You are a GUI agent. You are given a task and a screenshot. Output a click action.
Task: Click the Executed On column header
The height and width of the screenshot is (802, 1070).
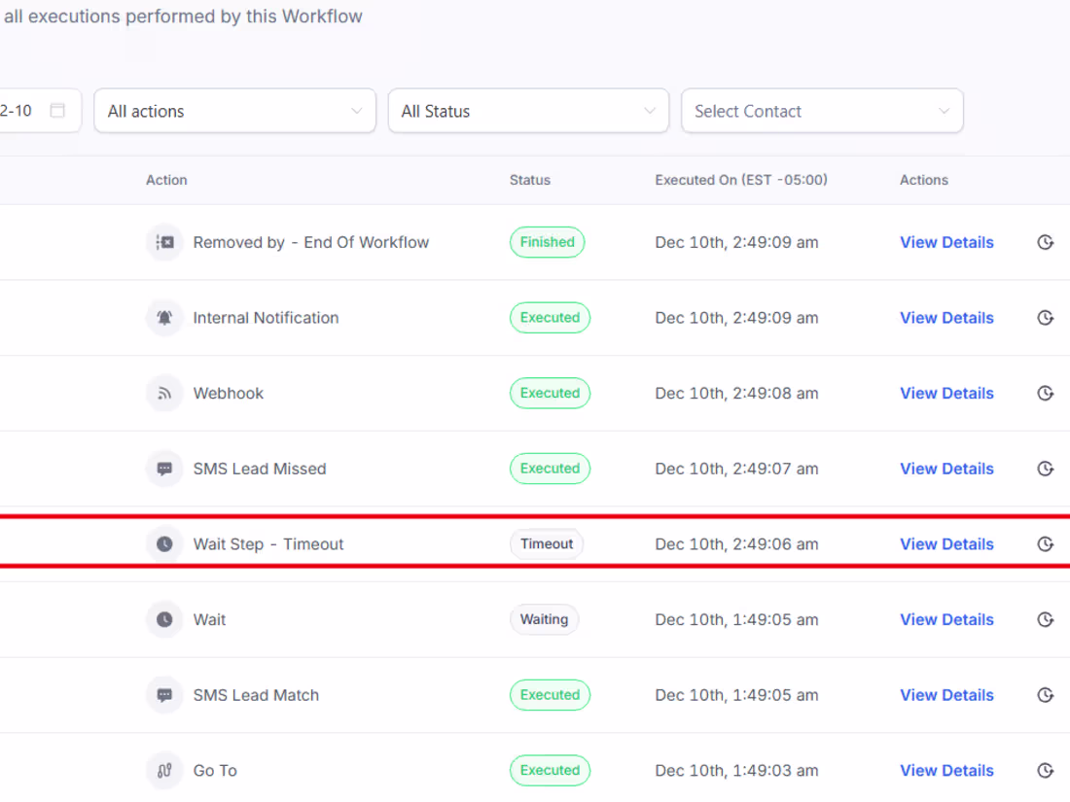tap(741, 180)
